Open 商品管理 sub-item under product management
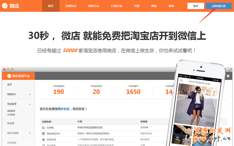234x146 pixels. pyautogui.click(x=11, y=111)
